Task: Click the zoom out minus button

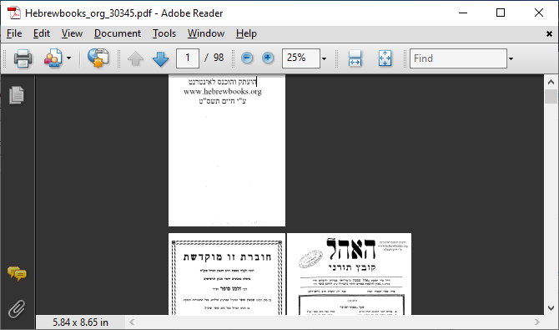Action: pyautogui.click(x=247, y=58)
